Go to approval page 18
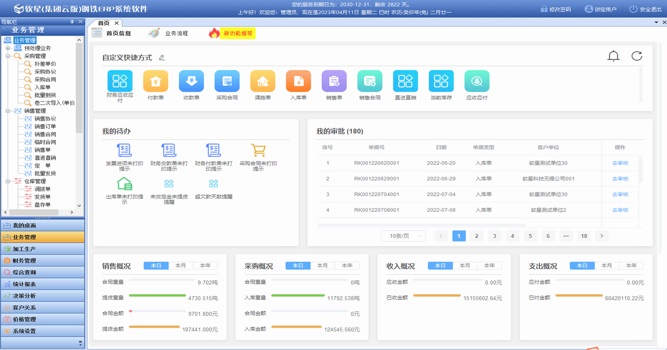The image size is (667, 350). (584, 236)
